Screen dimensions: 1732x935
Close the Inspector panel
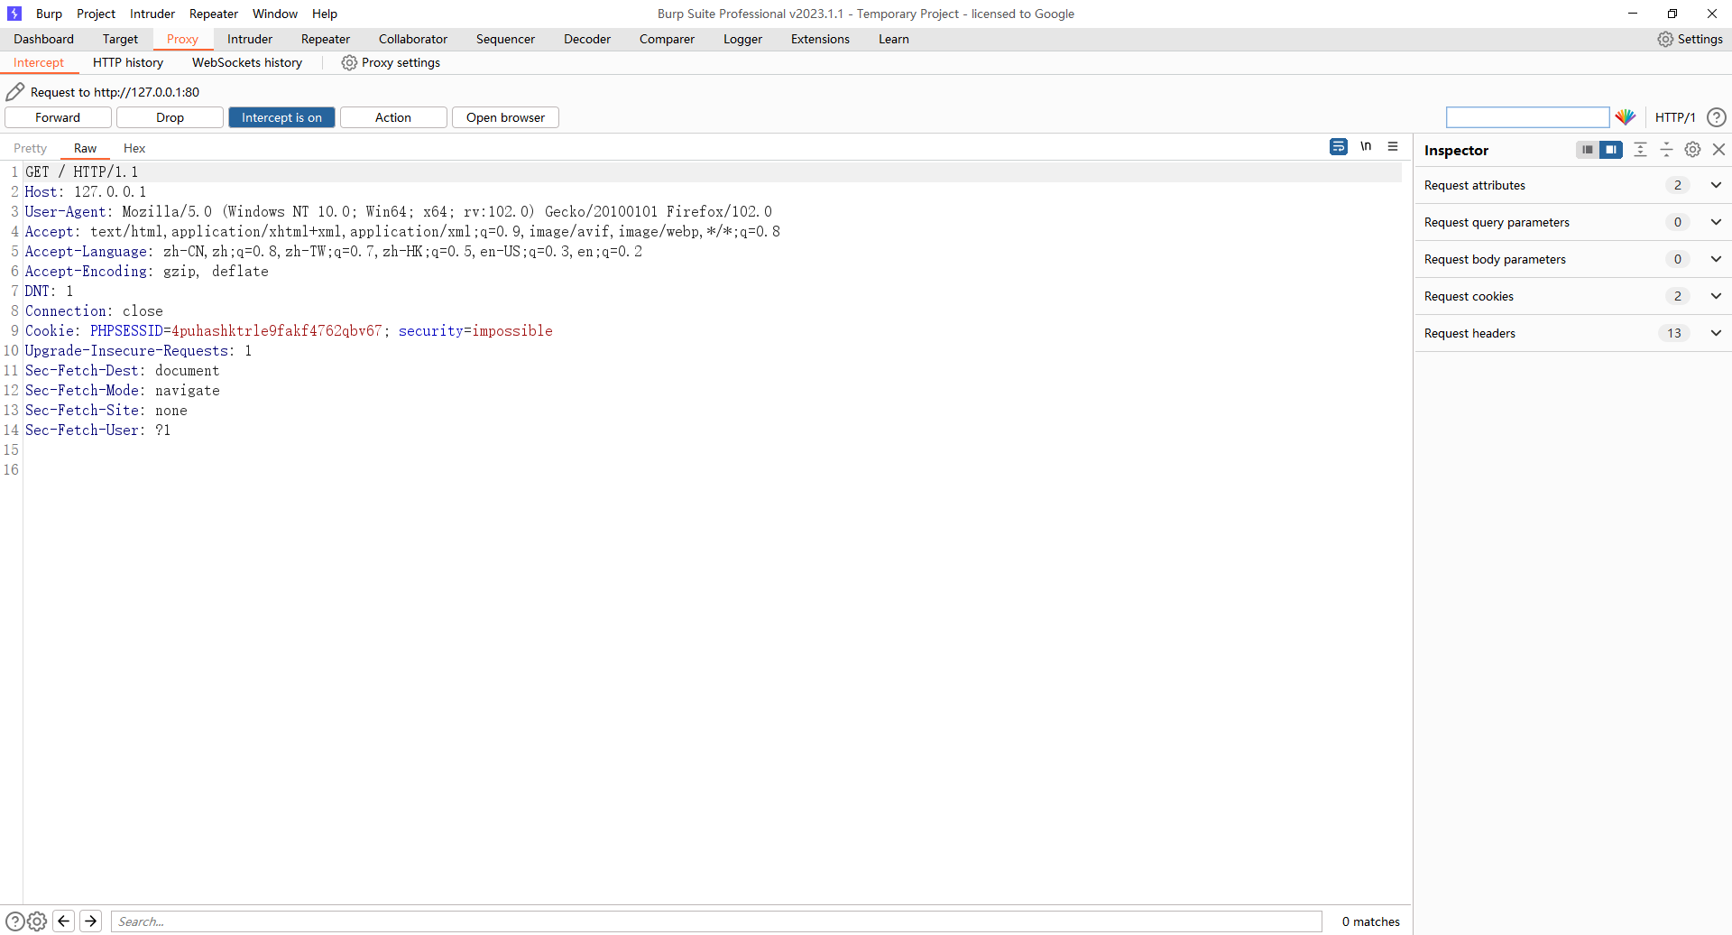coord(1718,150)
